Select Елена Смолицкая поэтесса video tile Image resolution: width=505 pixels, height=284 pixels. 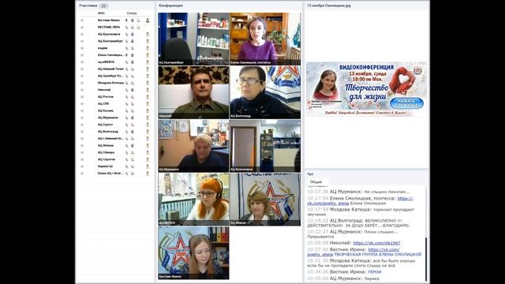pos(265,39)
